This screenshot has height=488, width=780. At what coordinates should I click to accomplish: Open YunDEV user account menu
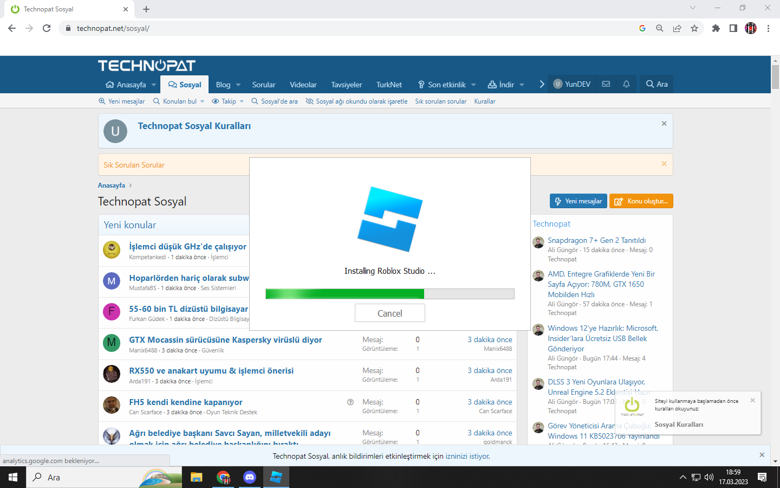[x=572, y=84]
